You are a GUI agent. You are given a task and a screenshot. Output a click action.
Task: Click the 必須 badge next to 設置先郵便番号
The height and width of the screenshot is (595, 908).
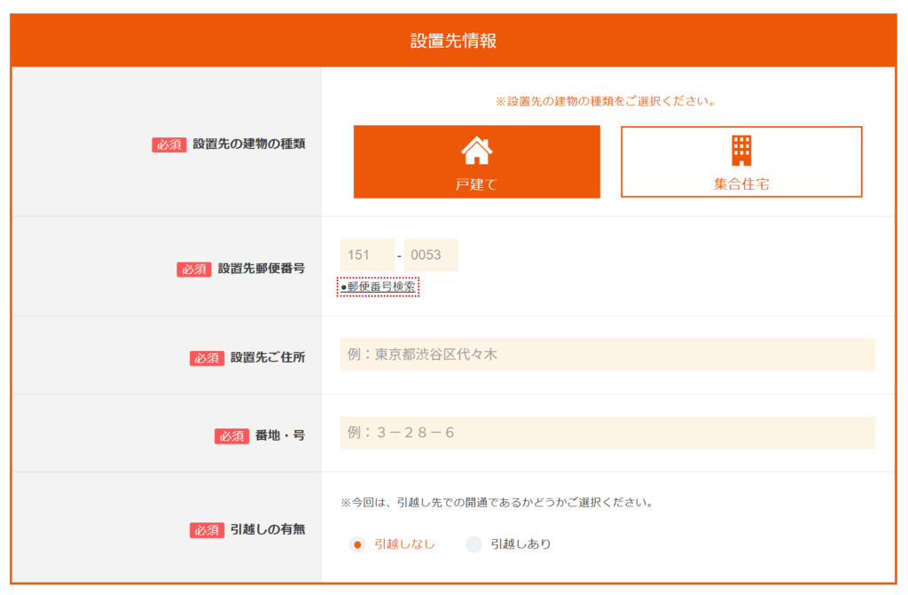(194, 270)
